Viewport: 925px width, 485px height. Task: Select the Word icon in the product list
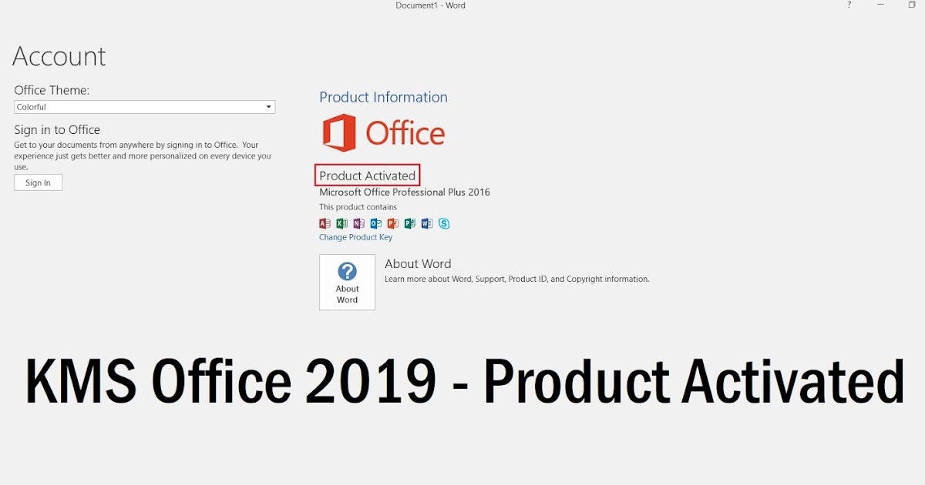(426, 223)
